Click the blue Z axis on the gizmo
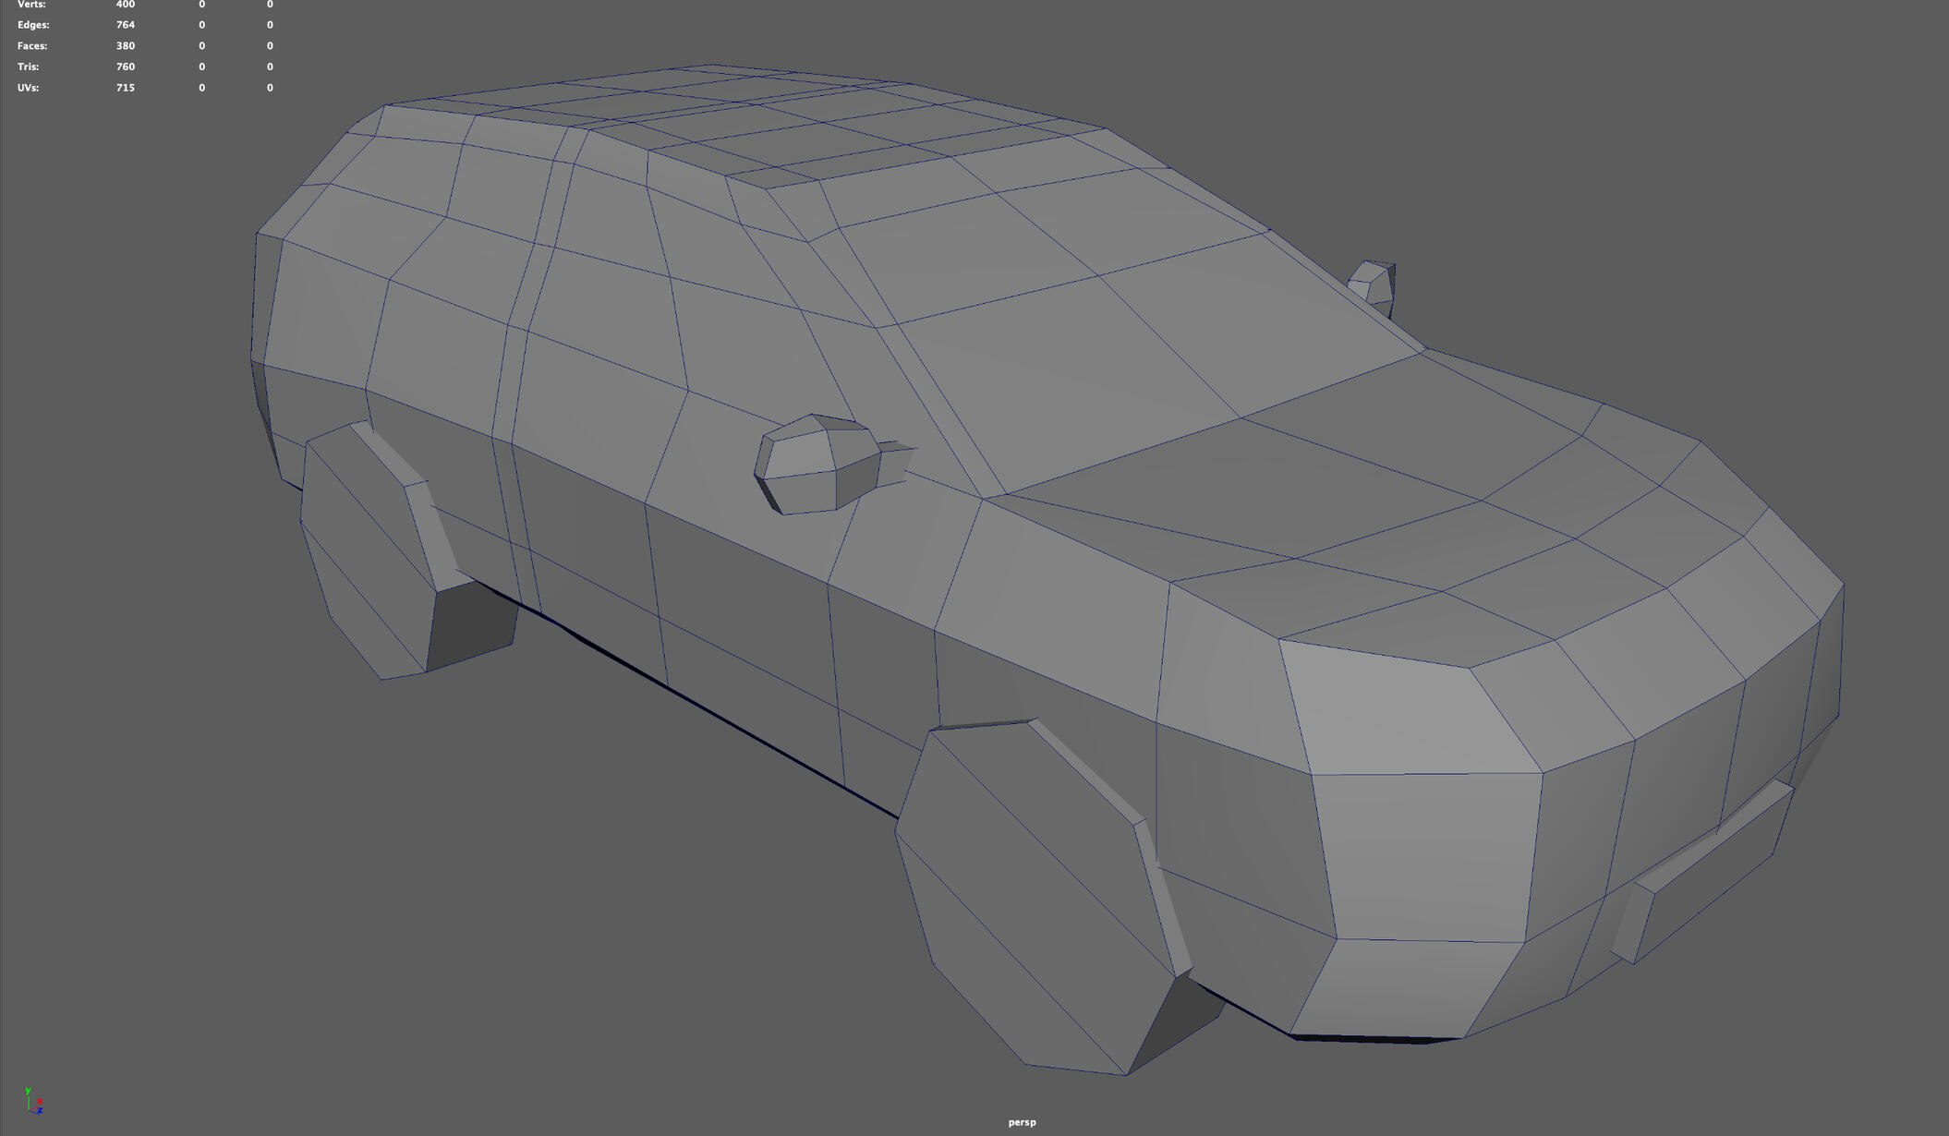 click(41, 1111)
